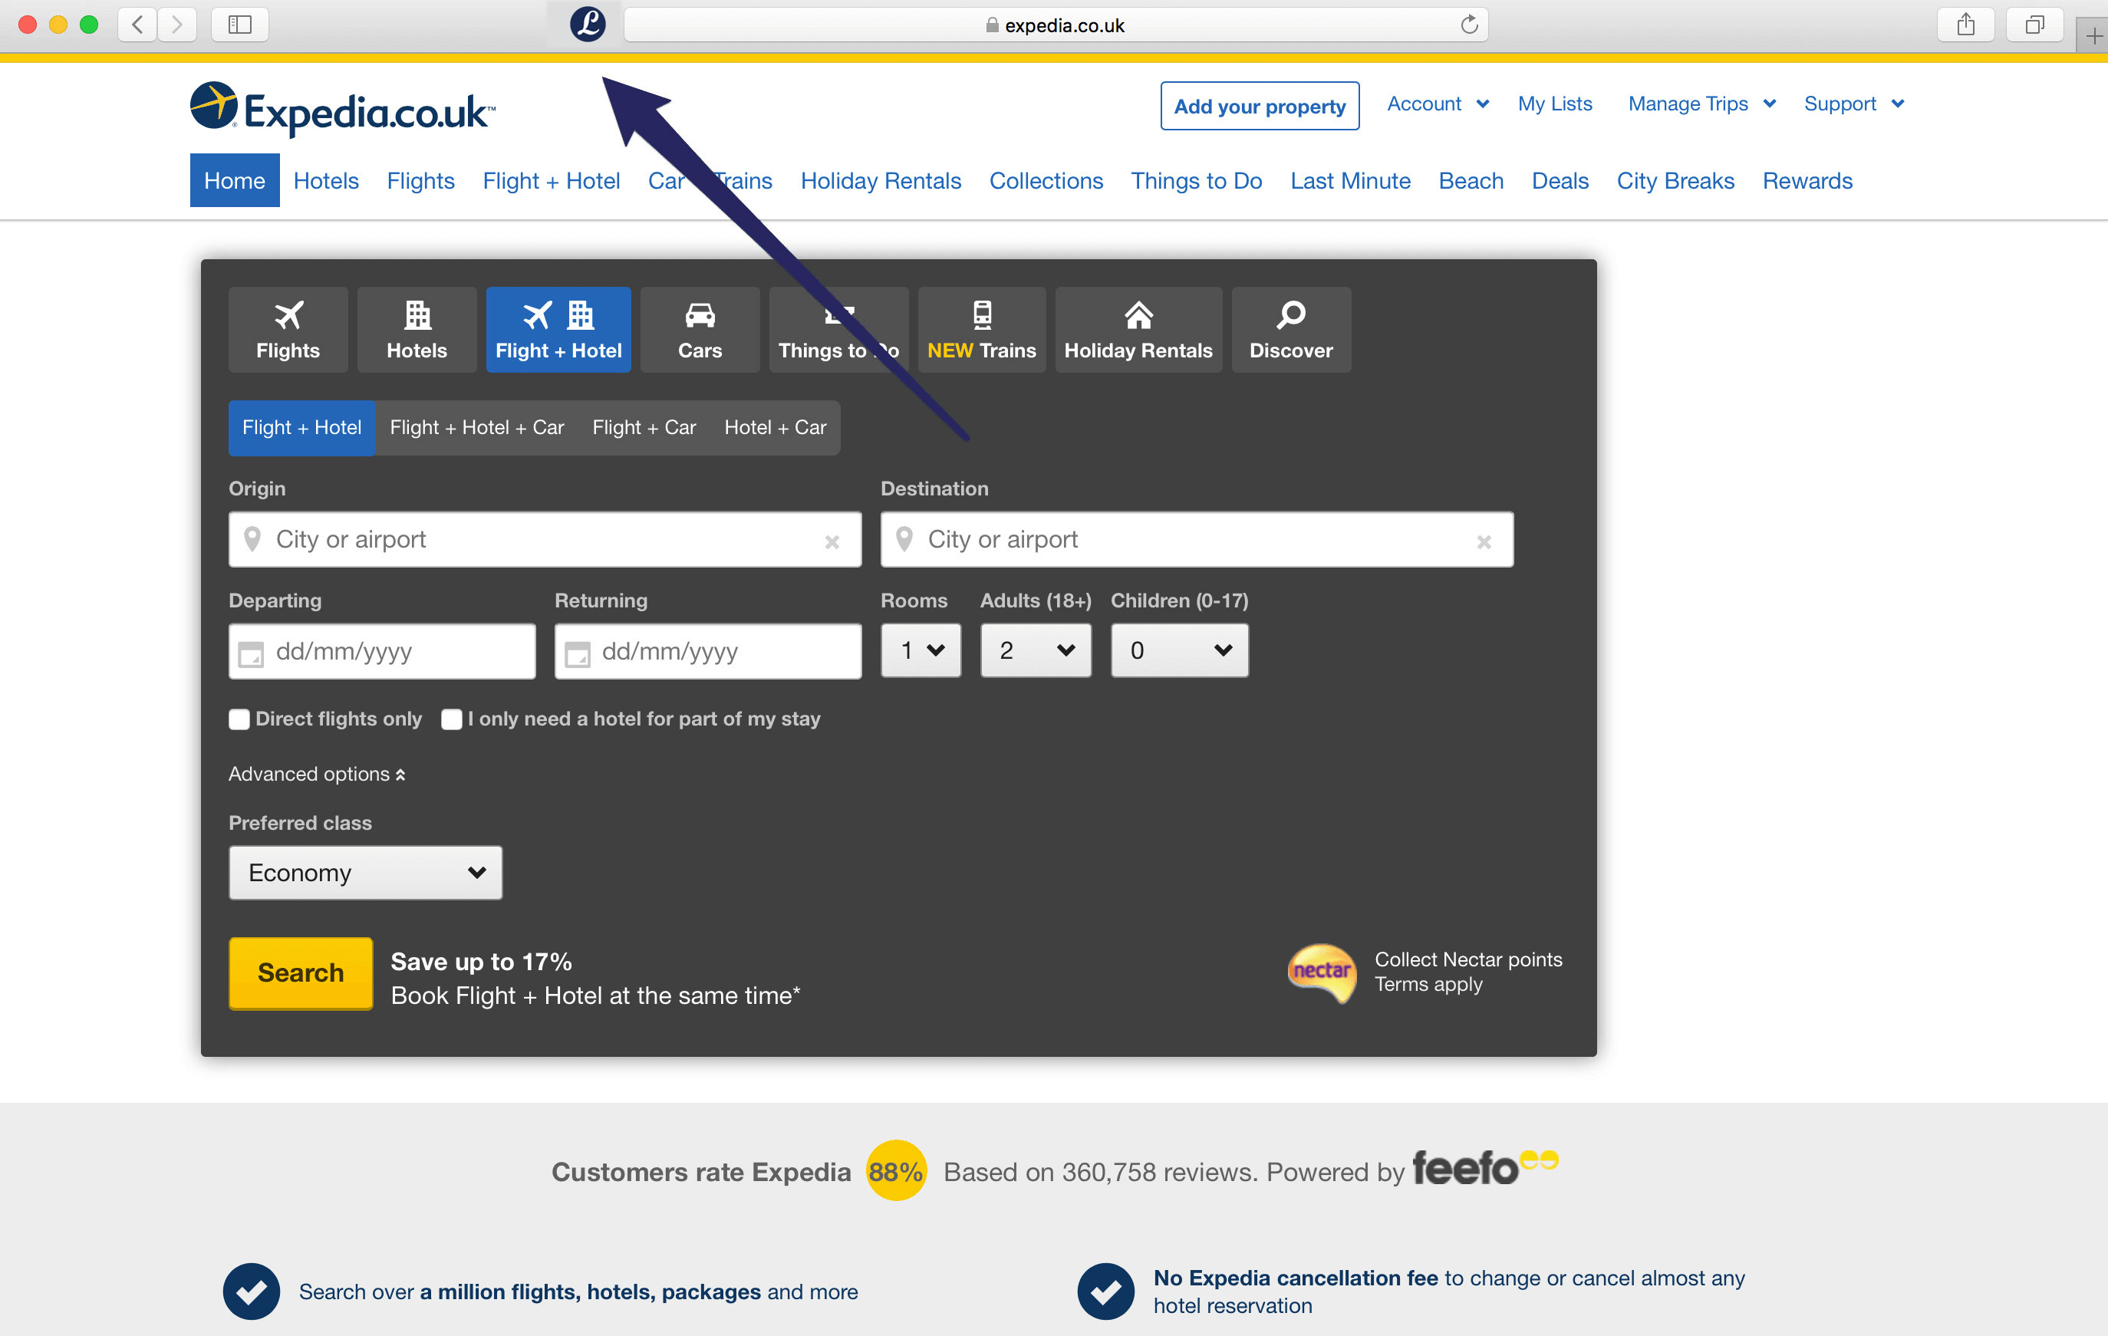Open Deals navigation link

[1560, 180]
